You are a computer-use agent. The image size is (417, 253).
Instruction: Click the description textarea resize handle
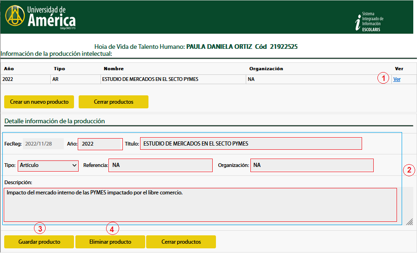click(410, 222)
